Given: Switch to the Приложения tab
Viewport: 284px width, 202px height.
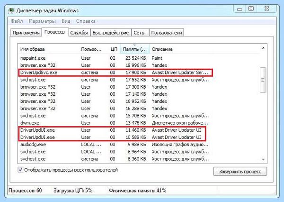Looking at the screenshot, I should (26, 33).
